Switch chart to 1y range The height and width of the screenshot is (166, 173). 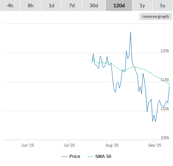pyautogui.click(x=142, y=5)
